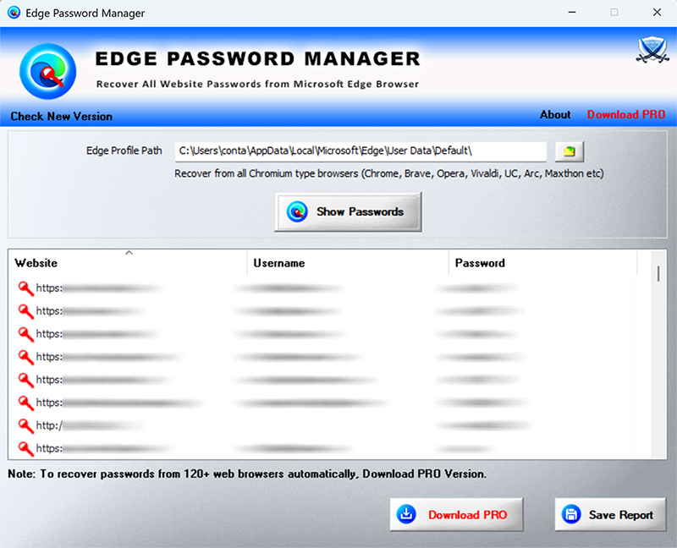Click the Save Report button

click(x=610, y=514)
